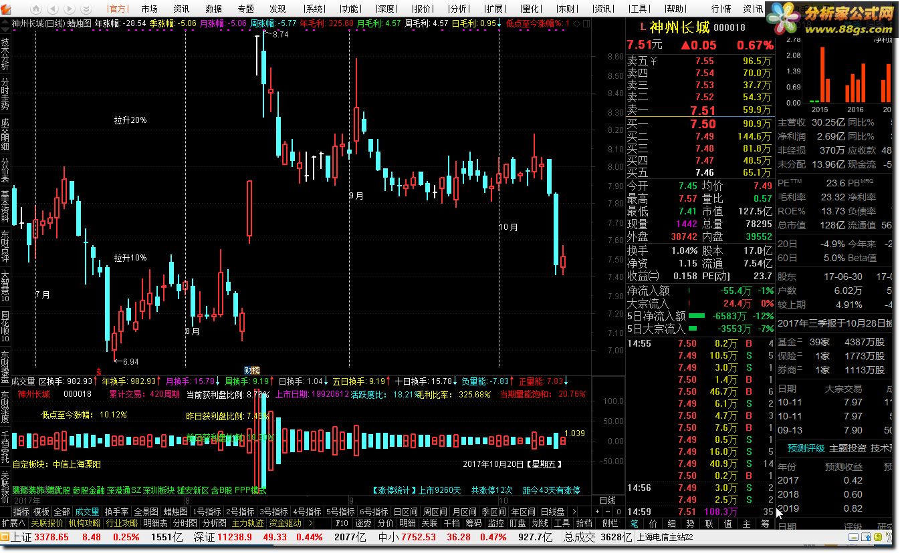Select the 势 tab under the tick list
This screenshot has width=900, height=553.
click(691, 523)
